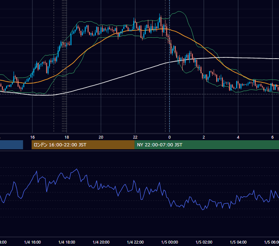The height and width of the screenshot is (246, 279).
Task: Click the 2 hour label on upper axis
Action: [204, 137]
